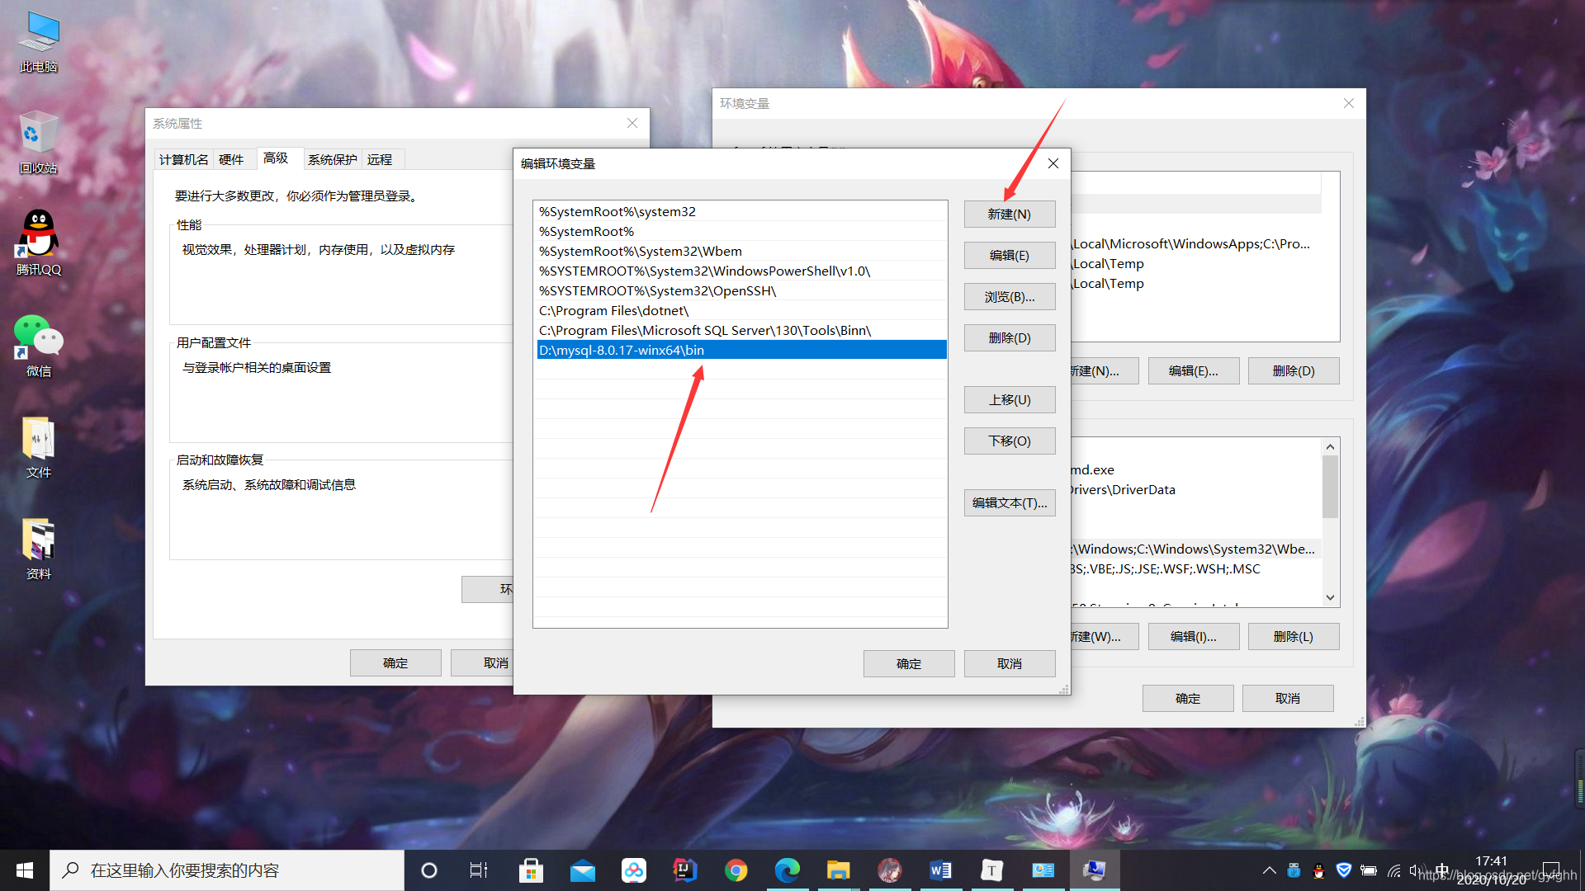Open the anime avatar app on taskbar
This screenshot has width=1585, height=891.
point(890,870)
